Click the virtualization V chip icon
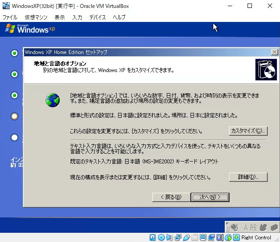The height and width of the screenshot is (242, 280). (x=219, y=237)
